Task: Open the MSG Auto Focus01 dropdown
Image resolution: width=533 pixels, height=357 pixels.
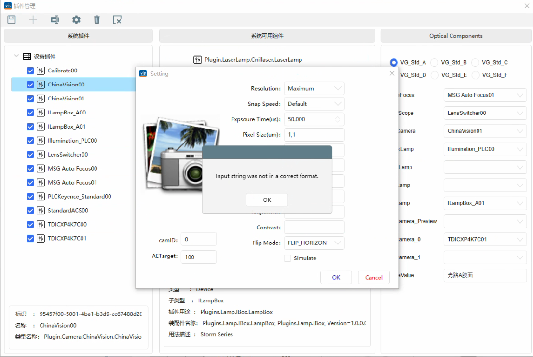Action: pyautogui.click(x=485, y=95)
